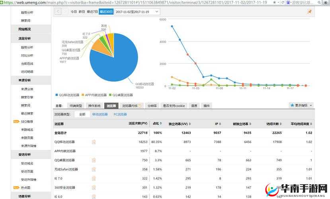Open 对比分析 in the sidebar

tap(27, 56)
